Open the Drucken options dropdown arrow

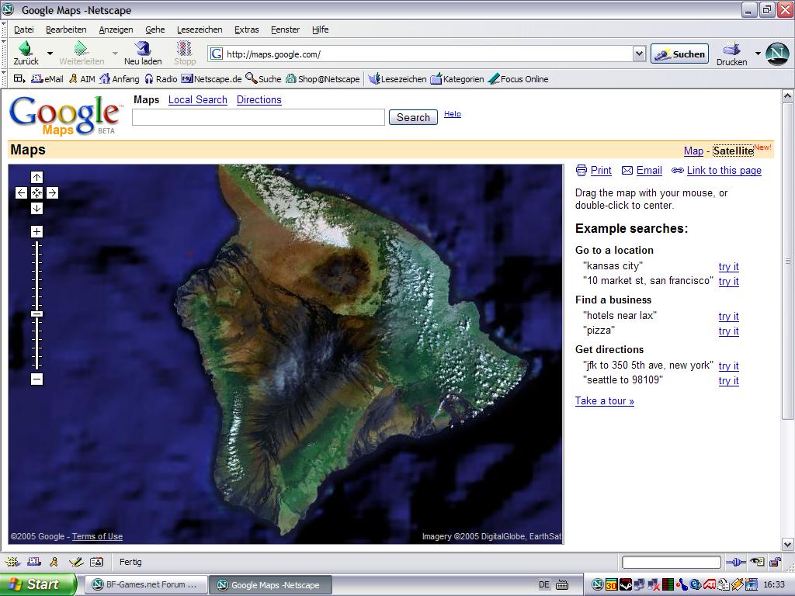pyautogui.click(x=758, y=54)
